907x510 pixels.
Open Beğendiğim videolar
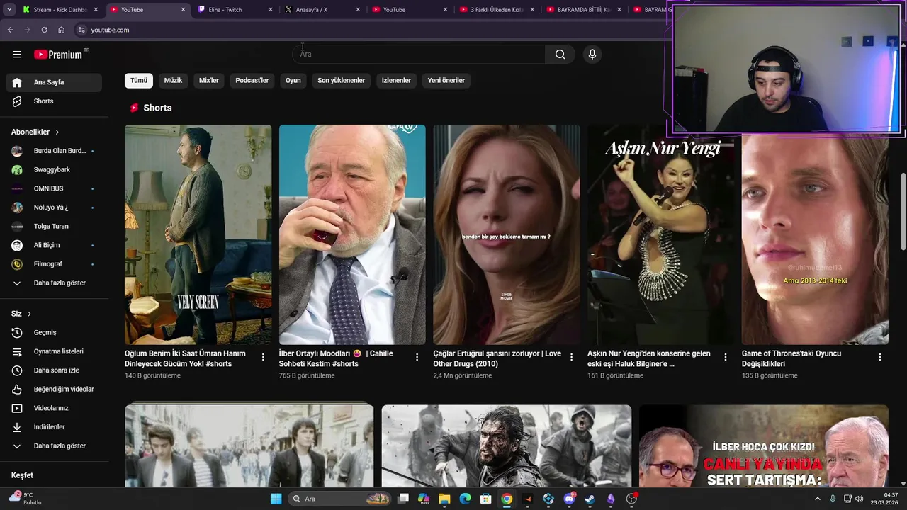pyautogui.click(x=54, y=390)
